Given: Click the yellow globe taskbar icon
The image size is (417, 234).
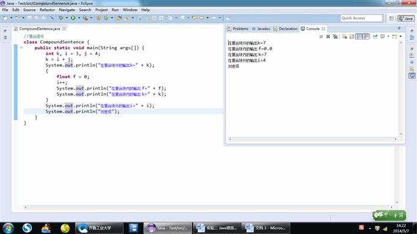Looking at the screenshot, I should [x=65, y=228].
